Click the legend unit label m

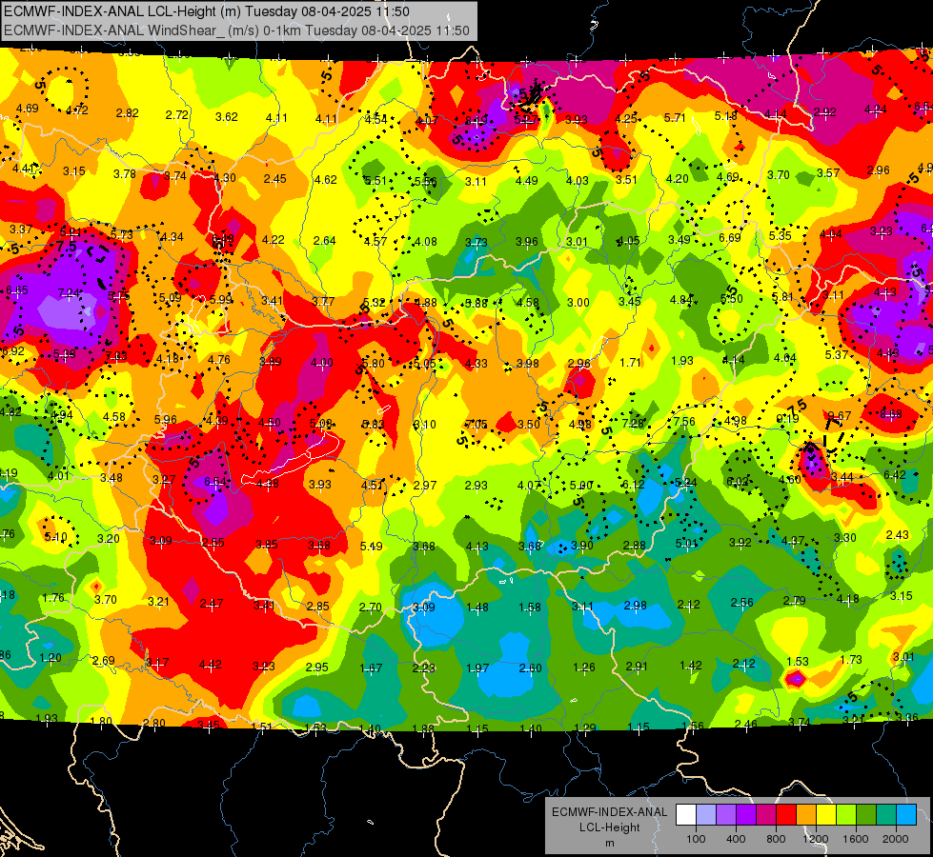pos(609,843)
